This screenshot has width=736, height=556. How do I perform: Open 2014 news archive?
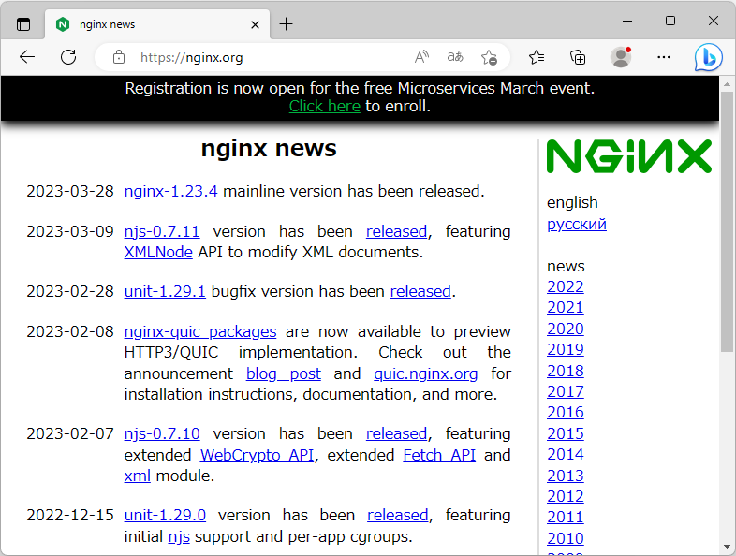tap(566, 454)
